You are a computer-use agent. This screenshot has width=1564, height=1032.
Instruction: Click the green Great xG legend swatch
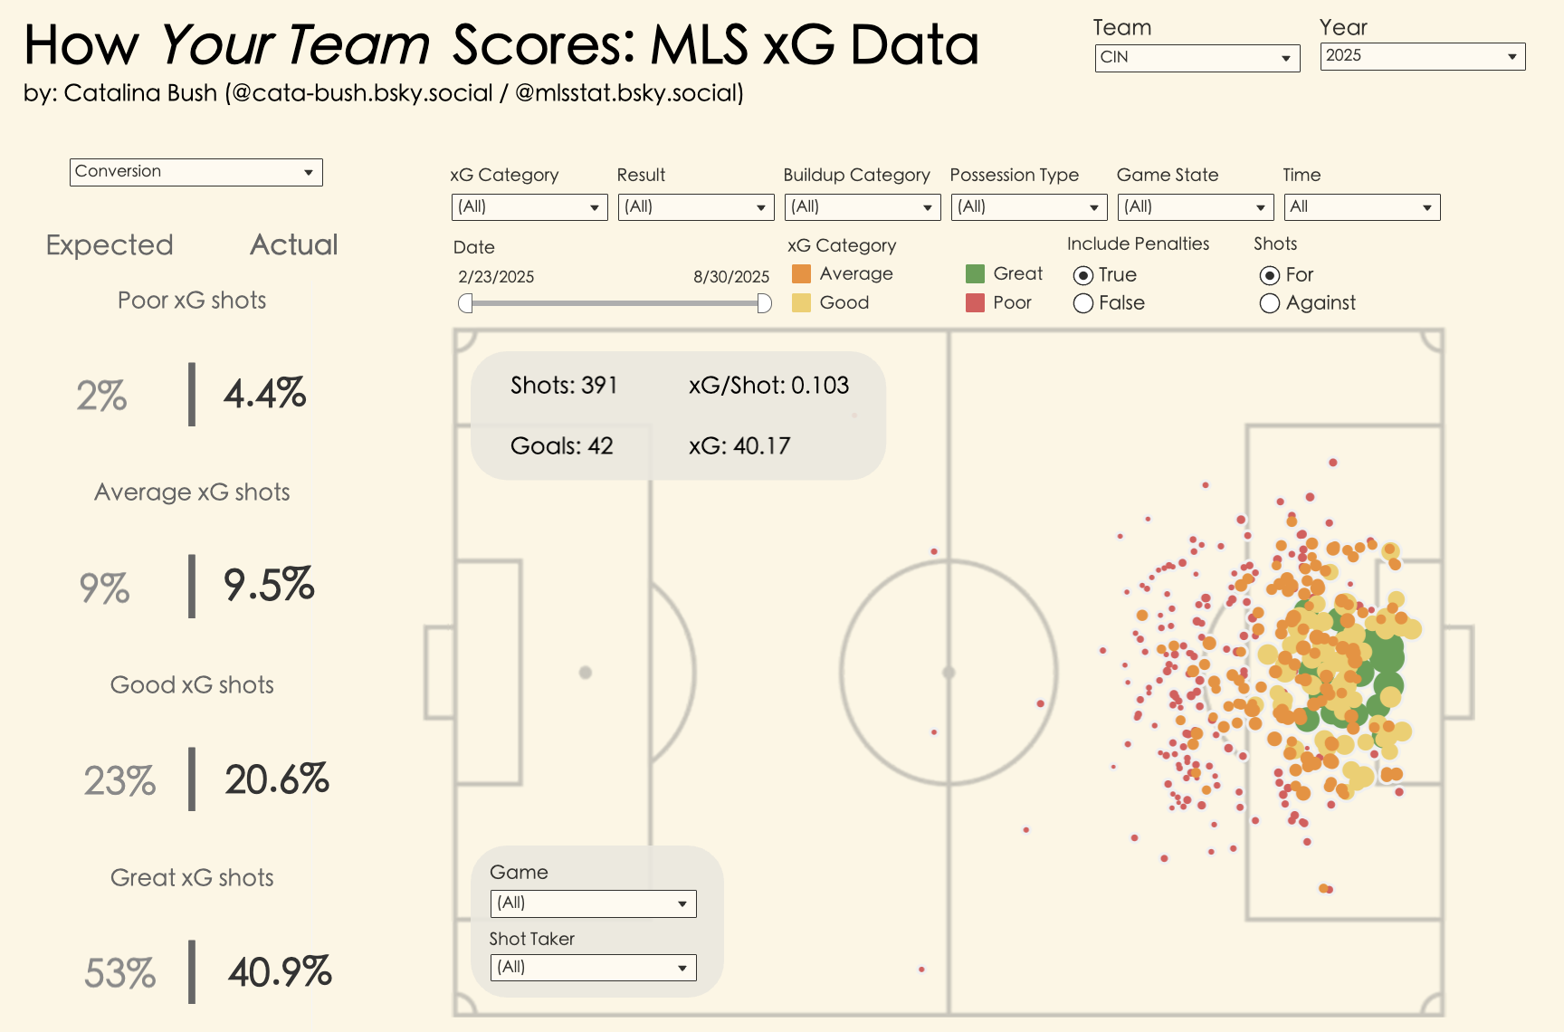[975, 273]
